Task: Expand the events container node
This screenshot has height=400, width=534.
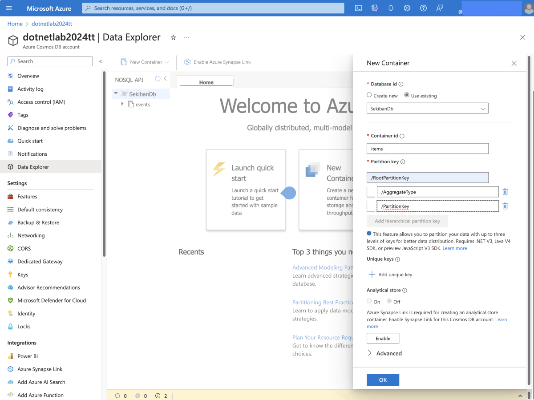Action: tap(122, 104)
